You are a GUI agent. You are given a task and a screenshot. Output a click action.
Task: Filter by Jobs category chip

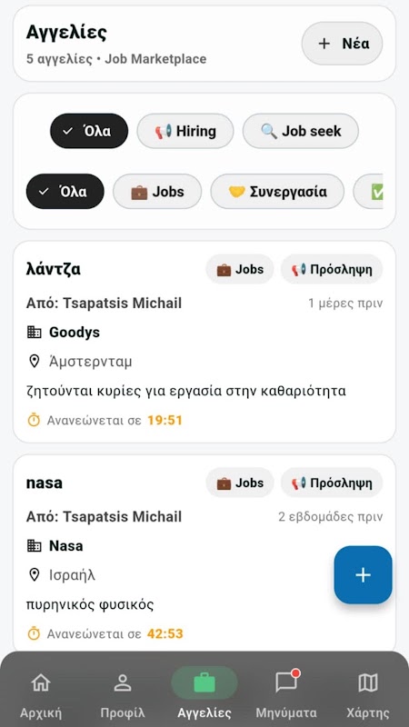(x=157, y=192)
